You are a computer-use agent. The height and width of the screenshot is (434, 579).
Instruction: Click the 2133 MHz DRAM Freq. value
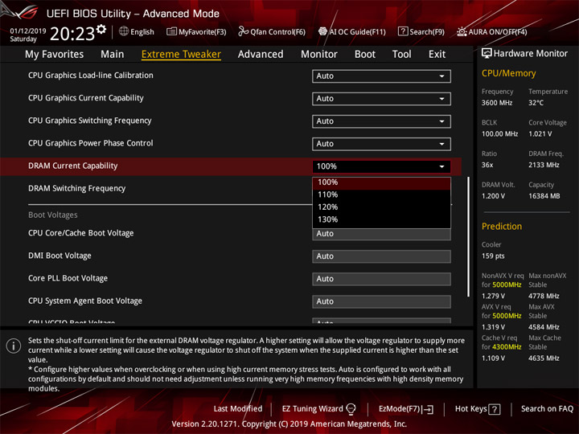544,165
